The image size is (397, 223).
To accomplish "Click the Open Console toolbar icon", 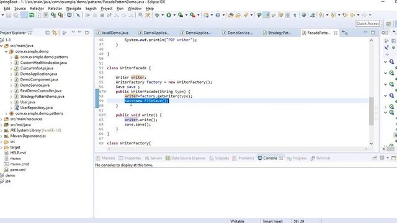I will 69,15.
